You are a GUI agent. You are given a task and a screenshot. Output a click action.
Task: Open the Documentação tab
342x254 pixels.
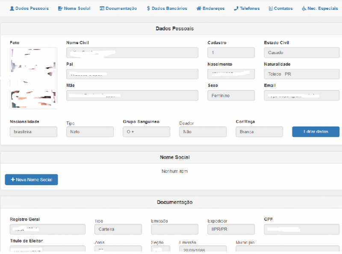(121, 9)
